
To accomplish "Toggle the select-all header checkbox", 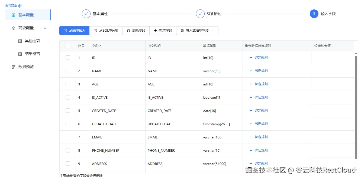I will [68, 46].
